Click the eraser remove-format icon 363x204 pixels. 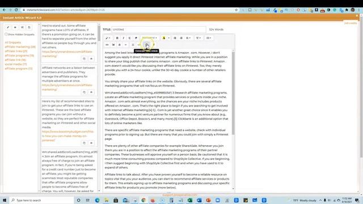click(136, 38)
